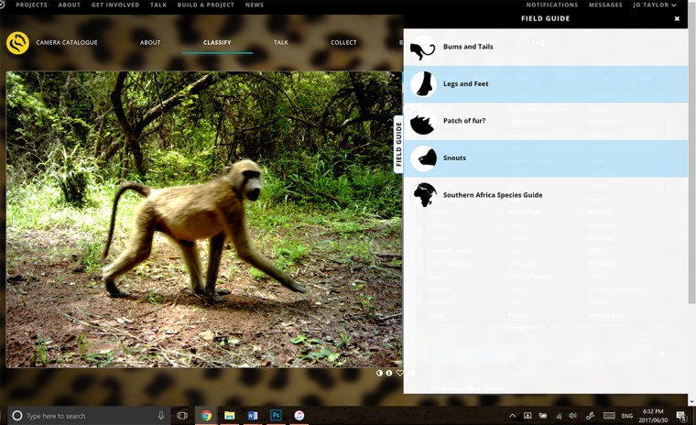Close the Field Guide panel
Screen dimensions: 696x425
point(677,18)
